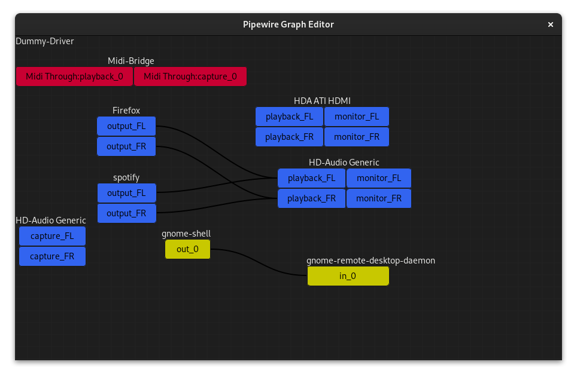
Task: Click gnome-shell out_0 port
Action: click(x=187, y=249)
